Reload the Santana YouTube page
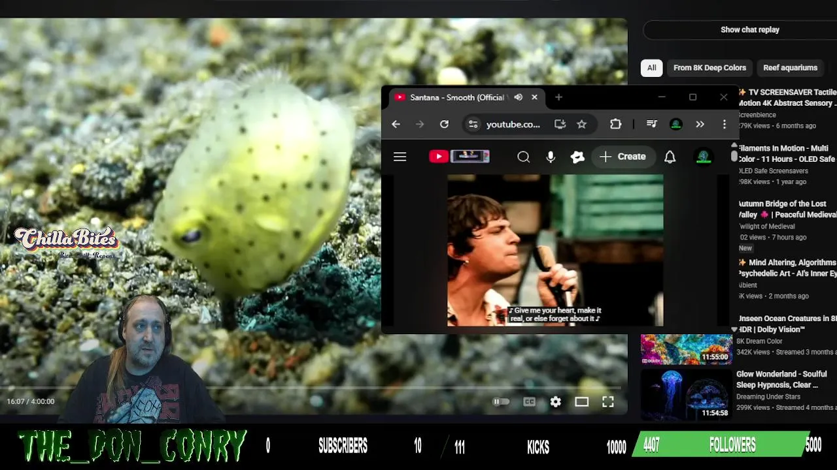837x470 pixels. (x=444, y=124)
